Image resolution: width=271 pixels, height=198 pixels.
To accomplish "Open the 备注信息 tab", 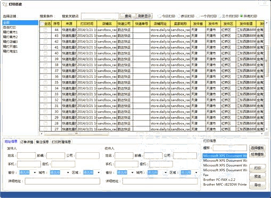I will [42, 142].
